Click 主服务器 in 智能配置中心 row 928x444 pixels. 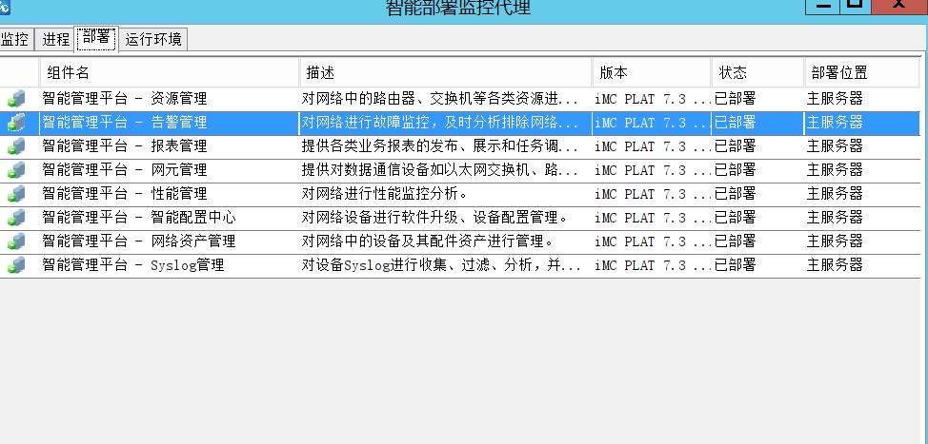pos(835,218)
